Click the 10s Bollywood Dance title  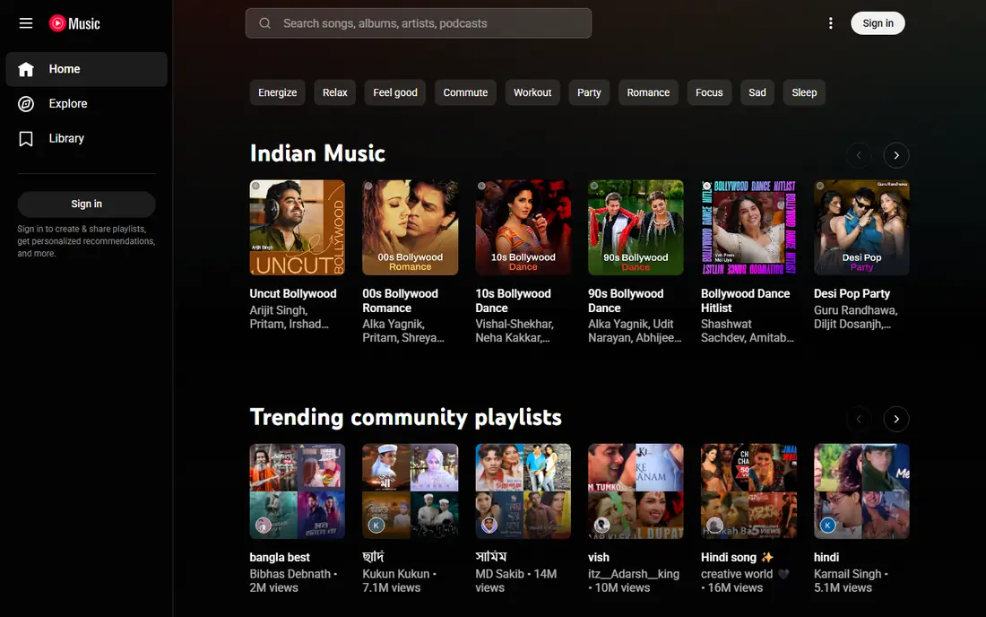click(x=513, y=300)
